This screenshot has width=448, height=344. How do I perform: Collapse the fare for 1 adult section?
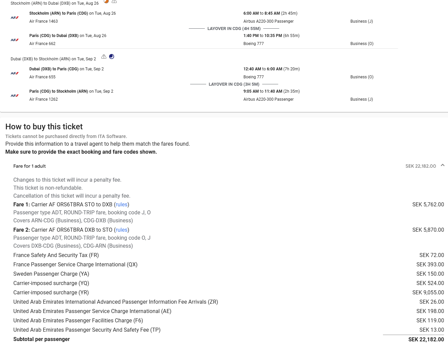pos(442,165)
